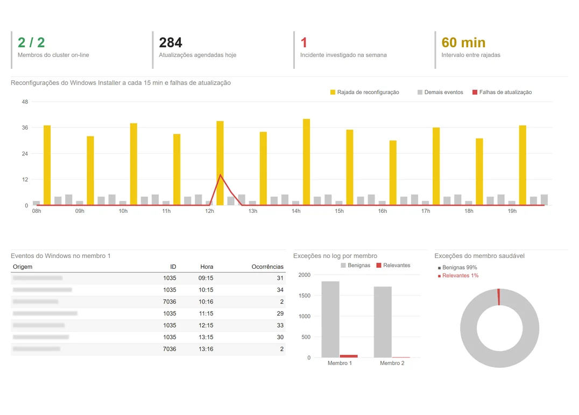Viewport: 579px width, 415px height.
Task: Click ID '1035' in the 09:15 row
Action: (x=170, y=278)
